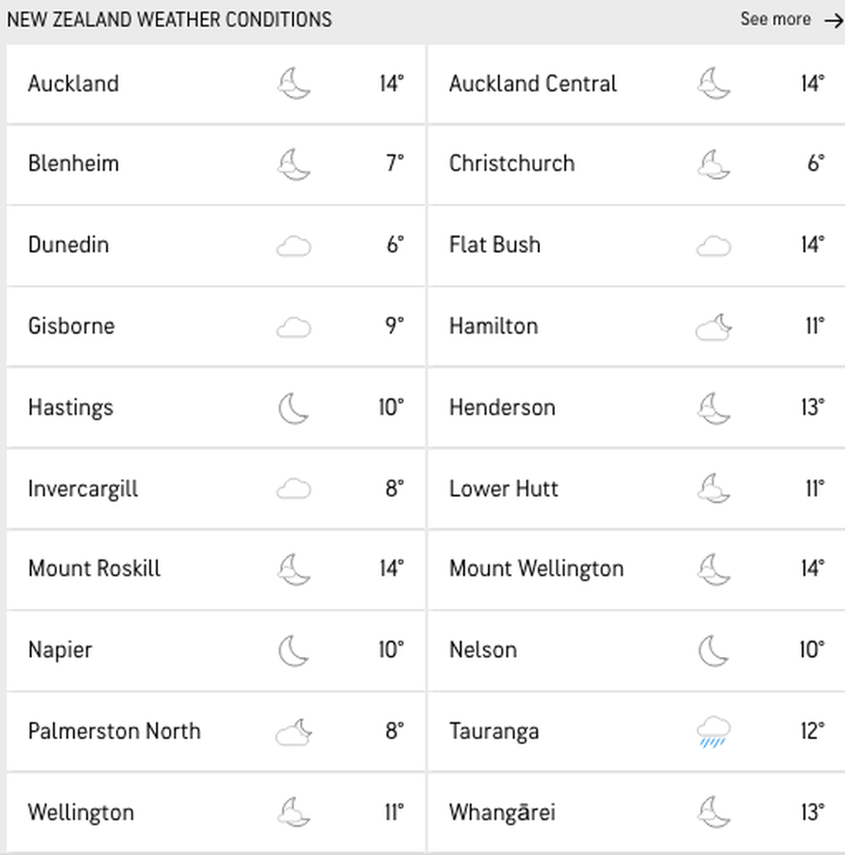Click Gisborne's cloudy icon
Image resolution: width=845 pixels, height=855 pixels.
(294, 327)
